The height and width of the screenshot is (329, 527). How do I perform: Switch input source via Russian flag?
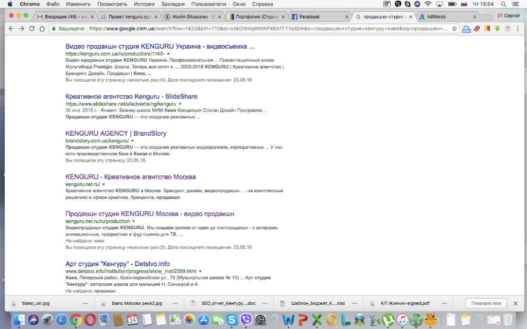[x=464, y=4]
